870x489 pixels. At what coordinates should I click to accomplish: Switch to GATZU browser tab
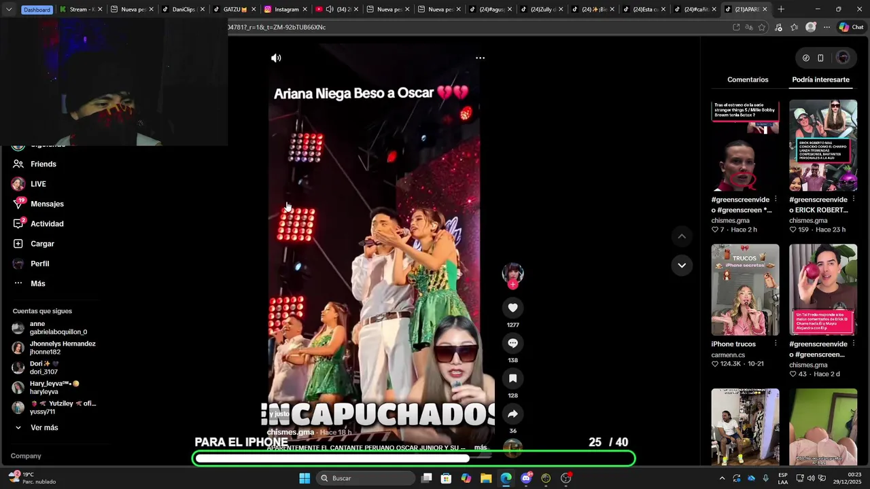[234, 10]
